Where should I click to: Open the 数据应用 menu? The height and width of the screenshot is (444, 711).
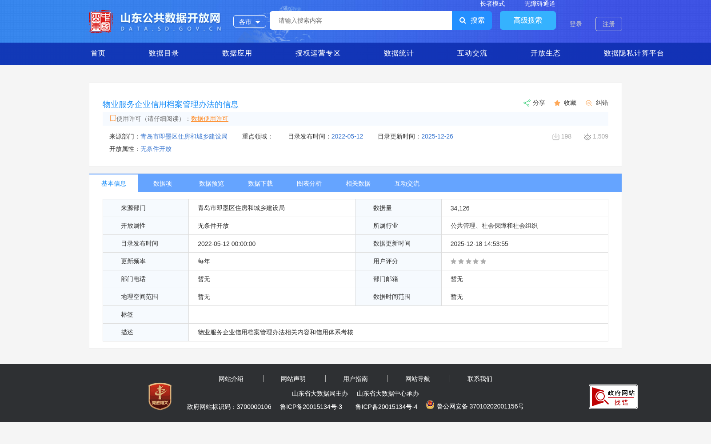pos(237,53)
